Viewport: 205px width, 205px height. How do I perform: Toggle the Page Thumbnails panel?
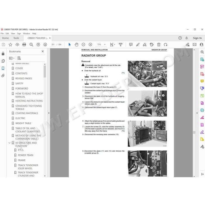click(x=3, y=61)
